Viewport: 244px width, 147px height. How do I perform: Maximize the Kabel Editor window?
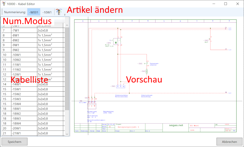(225, 4)
